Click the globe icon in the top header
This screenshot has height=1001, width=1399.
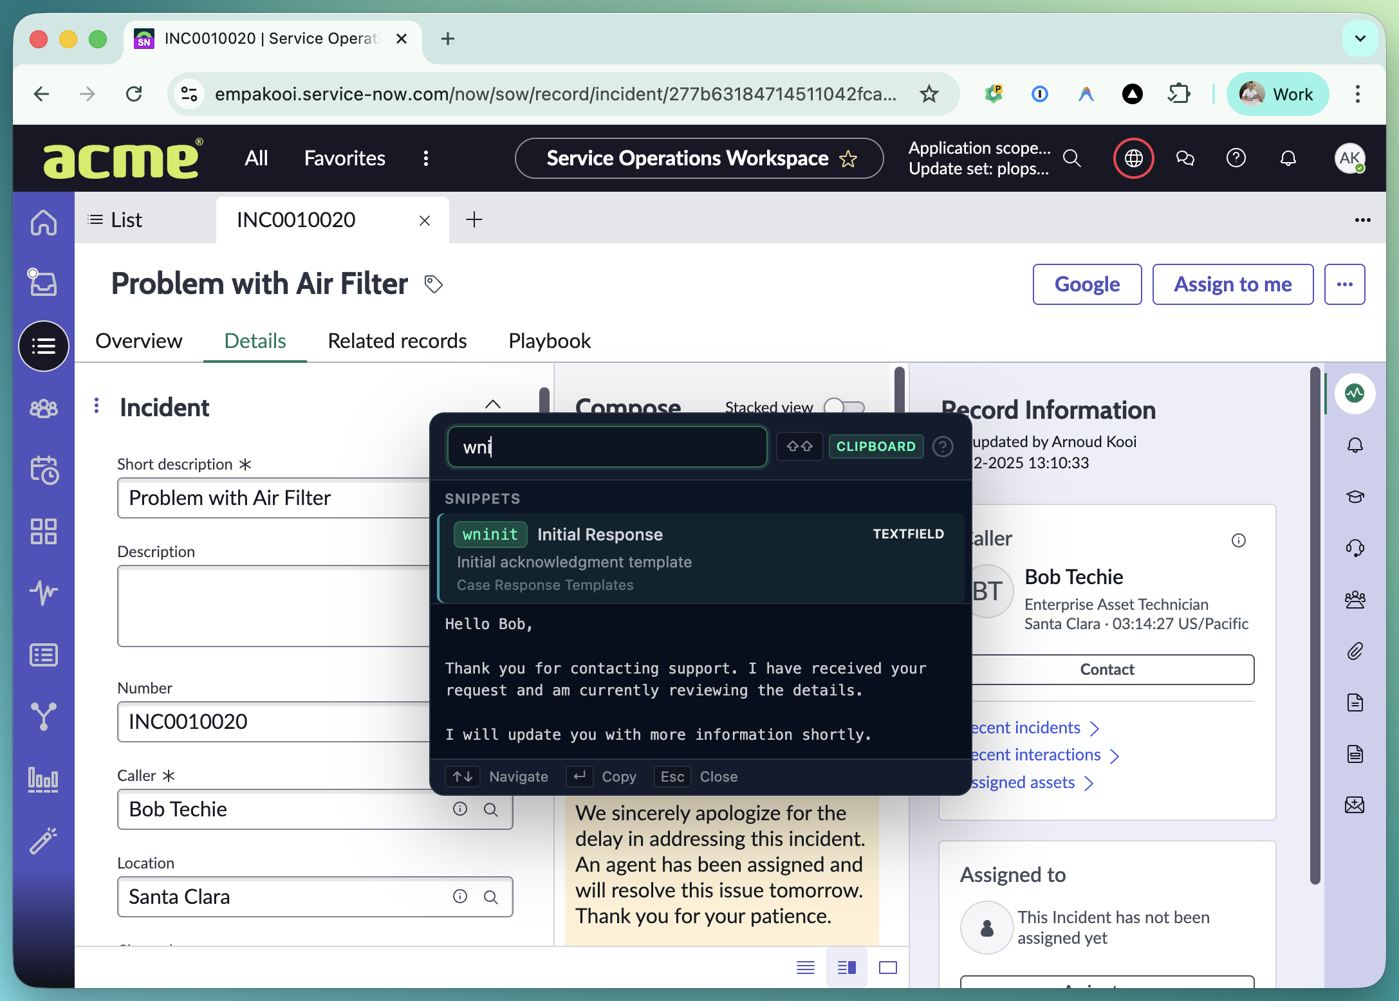coord(1133,158)
